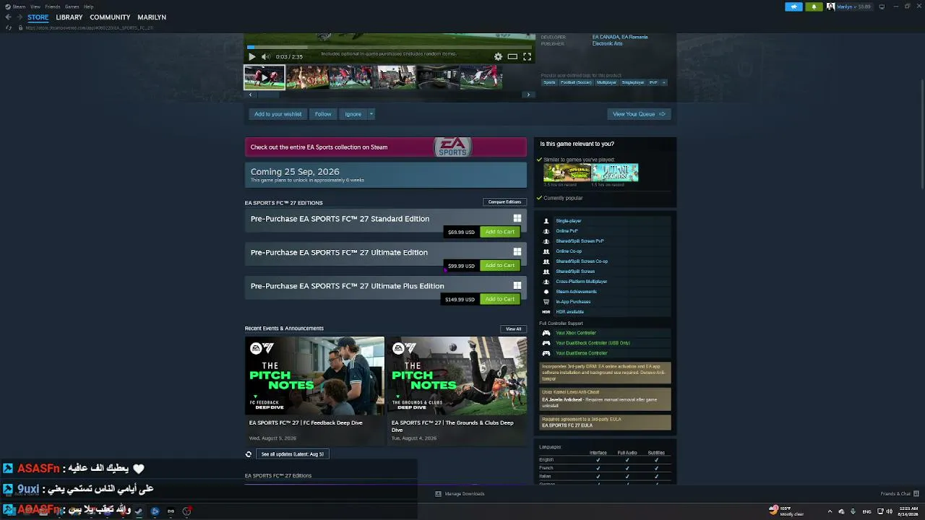Open The Grounds & Clubs Deep Dive image
Screen dimensions: 925x520
[457, 376]
